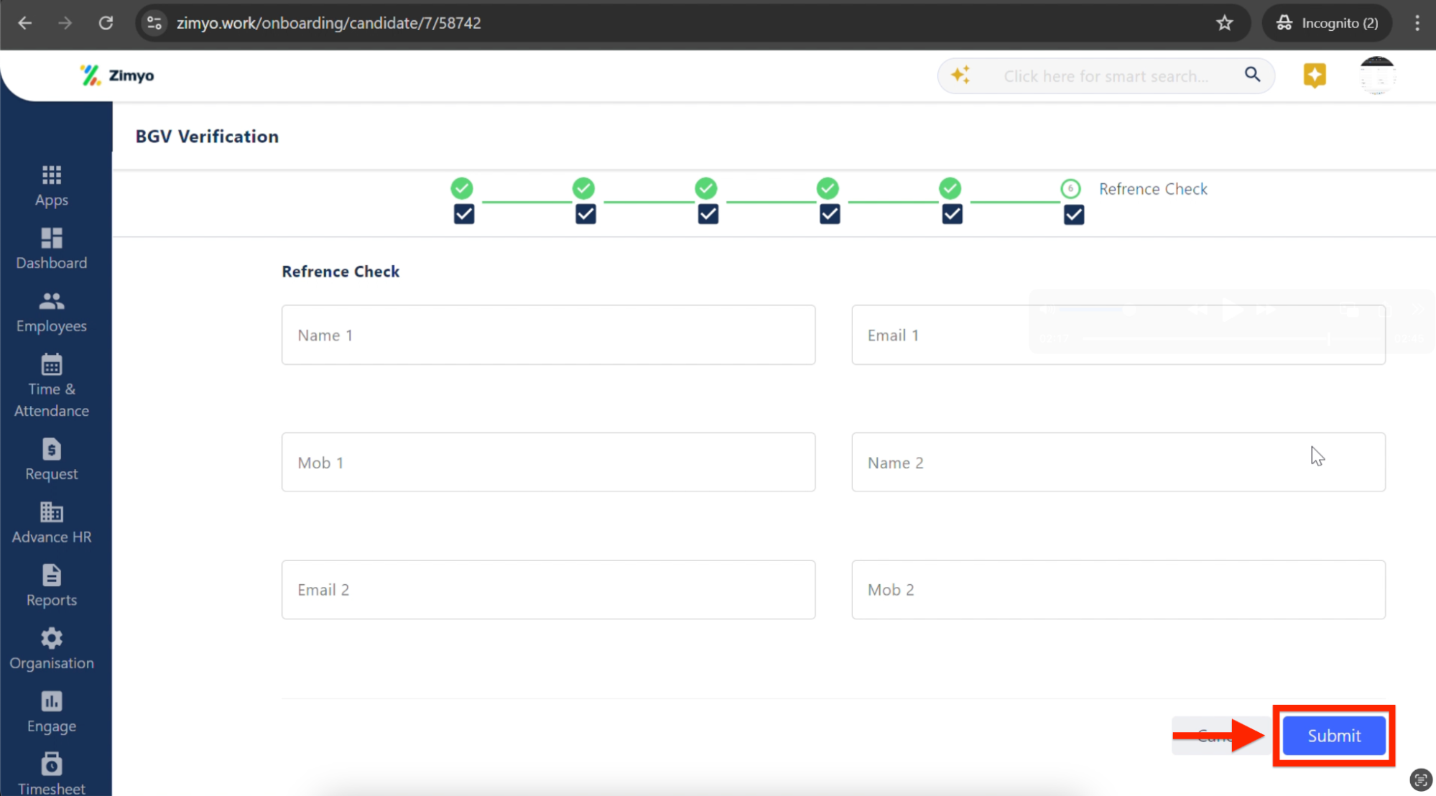Click the Name 1 input field
Screen dimensions: 1436x796
coord(548,335)
